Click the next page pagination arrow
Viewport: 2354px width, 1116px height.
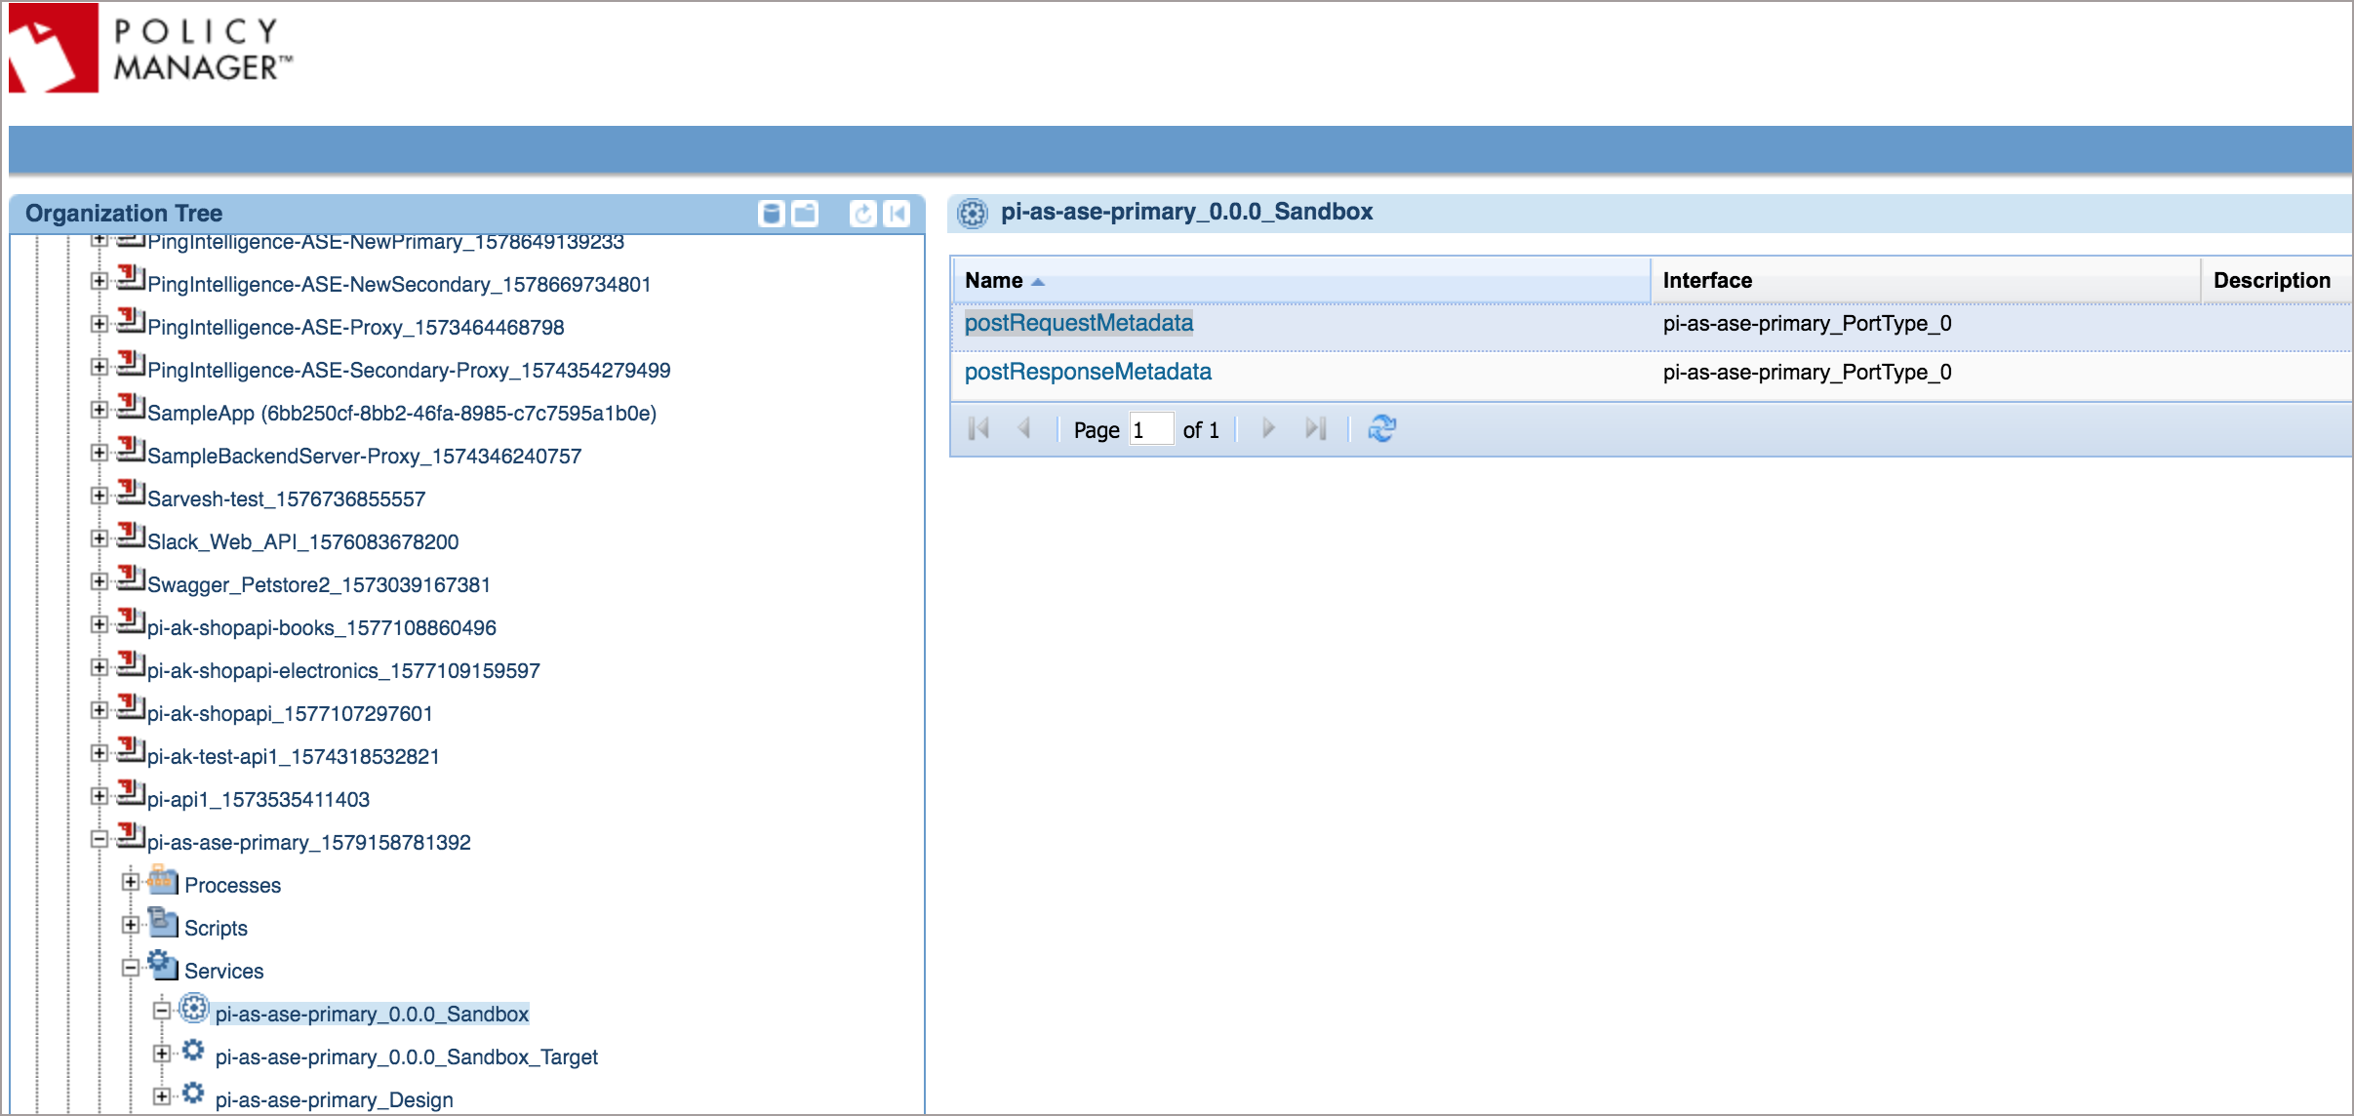[x=1268, y=428]
